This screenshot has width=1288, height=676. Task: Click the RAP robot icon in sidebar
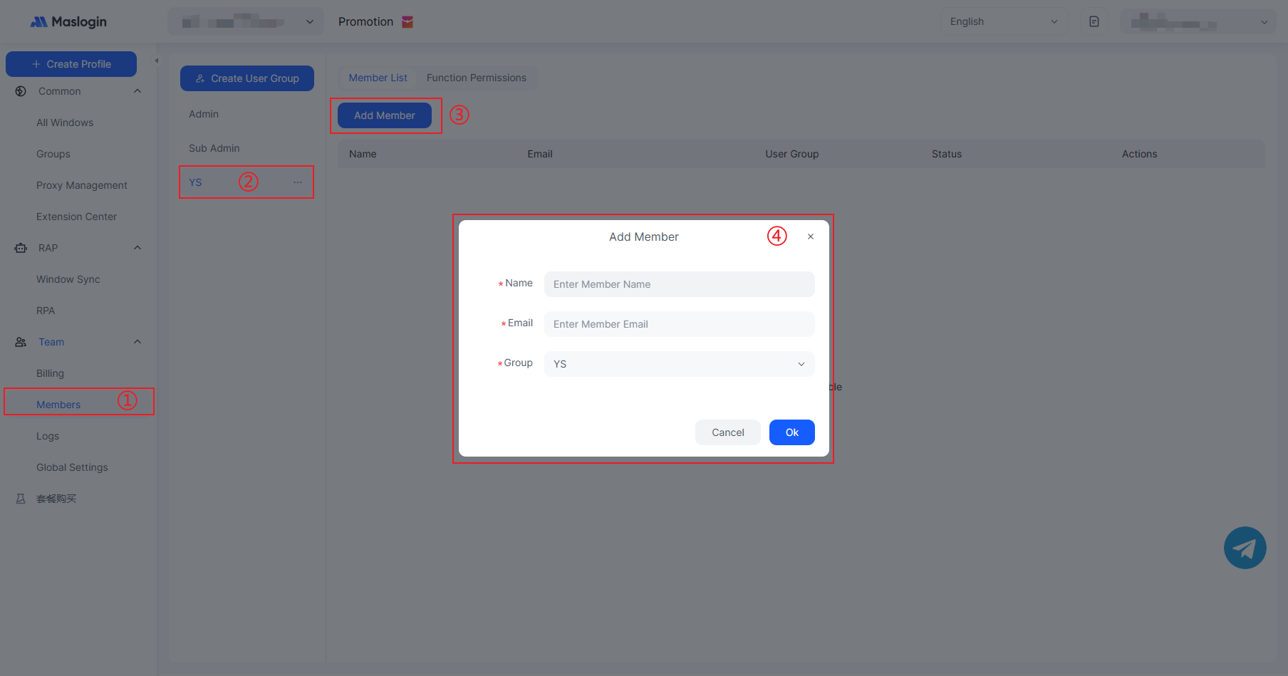click(21, 248)
